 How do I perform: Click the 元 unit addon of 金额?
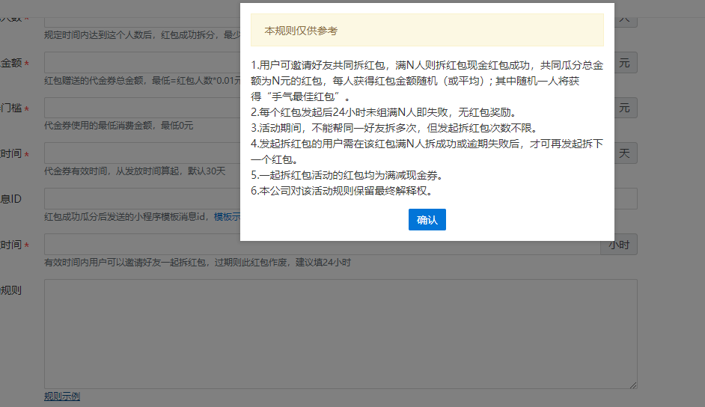pos(623,64)
